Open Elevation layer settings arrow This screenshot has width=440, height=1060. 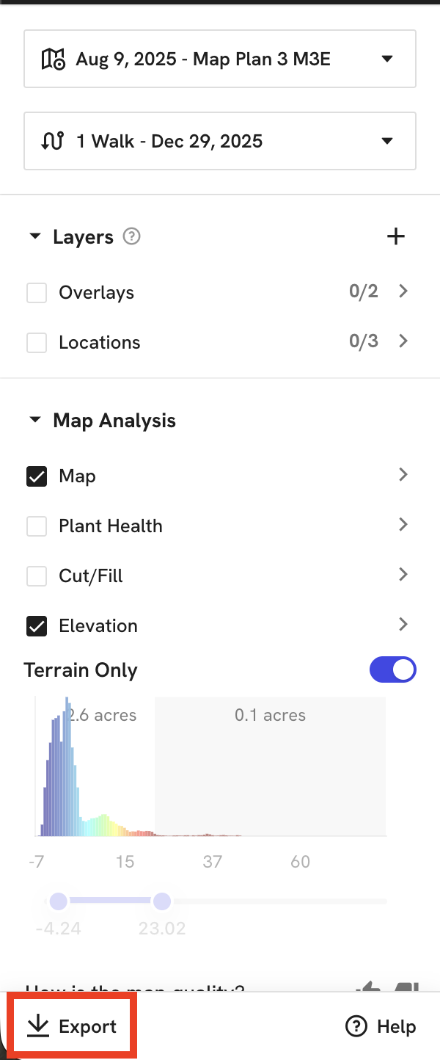click(403, 625)
